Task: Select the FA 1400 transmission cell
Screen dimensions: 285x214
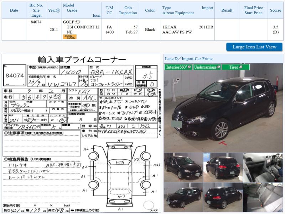Action: coord(109,30)
